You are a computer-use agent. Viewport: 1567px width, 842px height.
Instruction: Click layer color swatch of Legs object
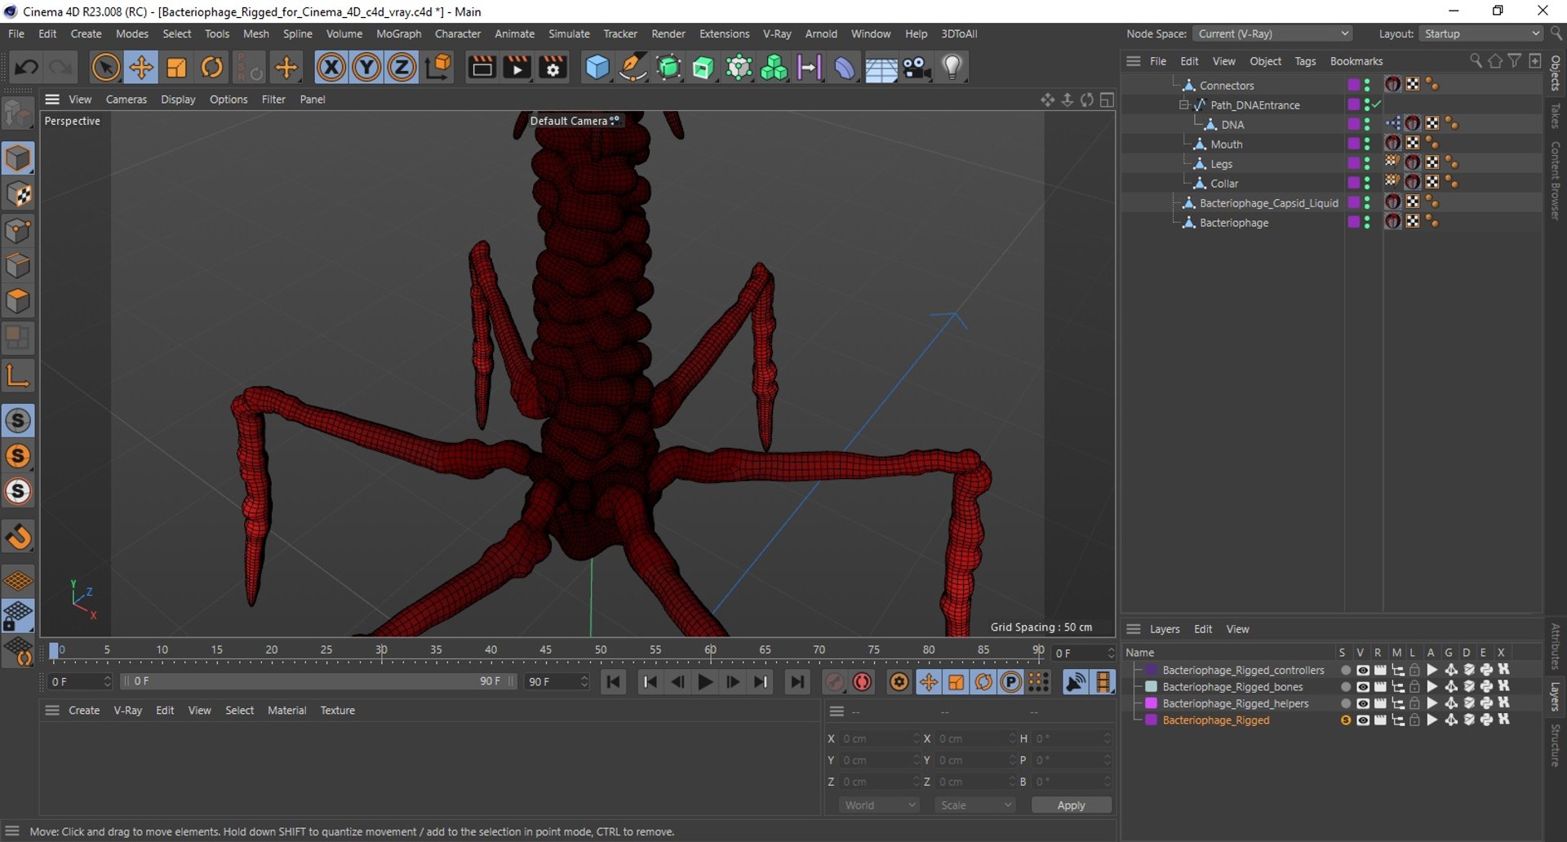1353,163
